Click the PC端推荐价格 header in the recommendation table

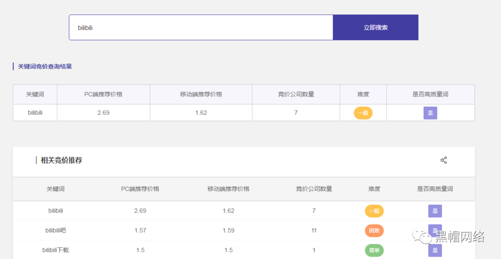click(140, 189)
